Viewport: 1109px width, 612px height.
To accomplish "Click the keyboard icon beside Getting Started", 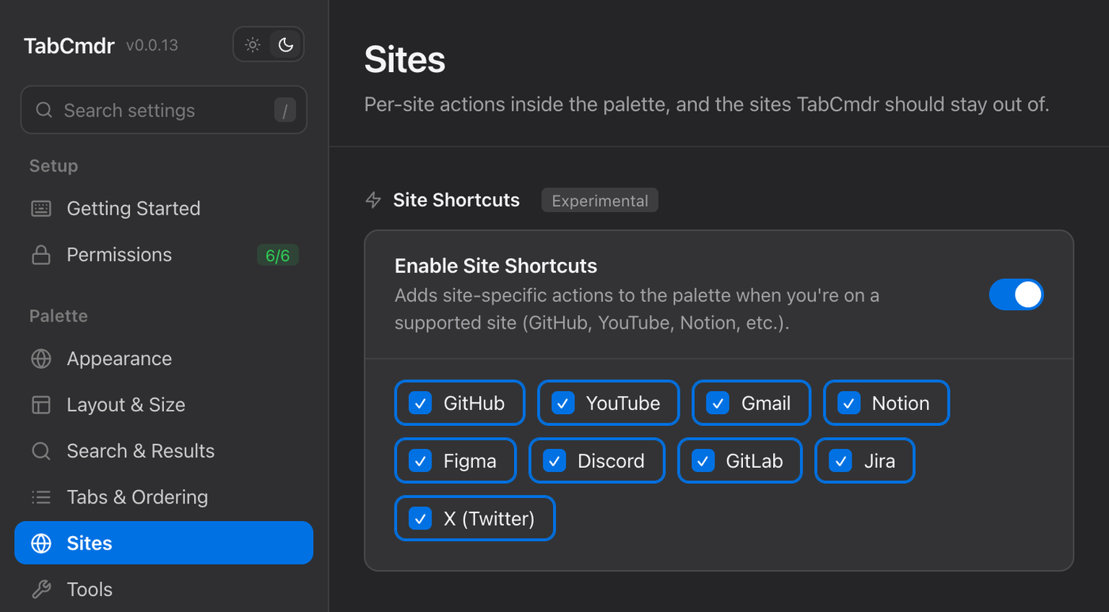I will (x=41, y=208).
